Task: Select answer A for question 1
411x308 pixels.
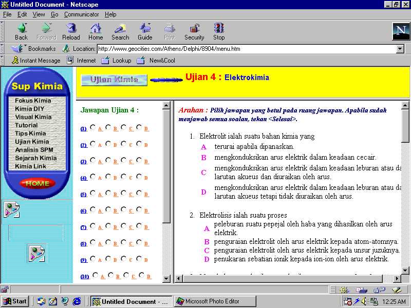Action: pos(92,127)
